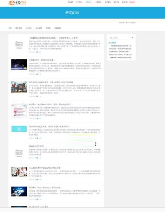
Task: Click view-count eye icon under 中国饮料40年 article
Action: 37,96
